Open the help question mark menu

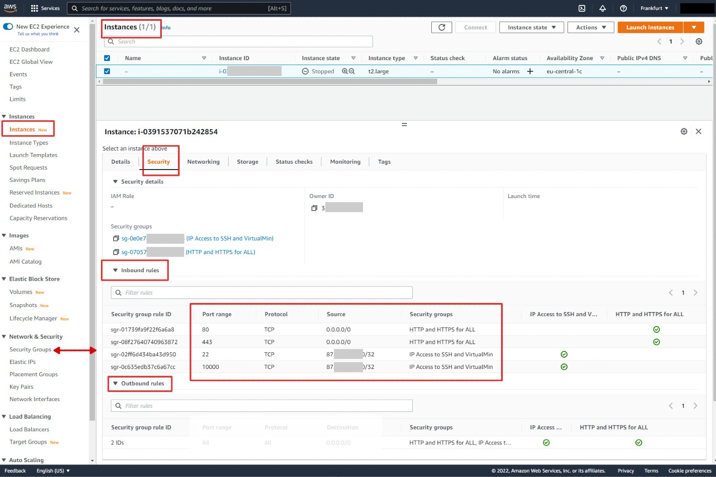click(x=623, y=8)
